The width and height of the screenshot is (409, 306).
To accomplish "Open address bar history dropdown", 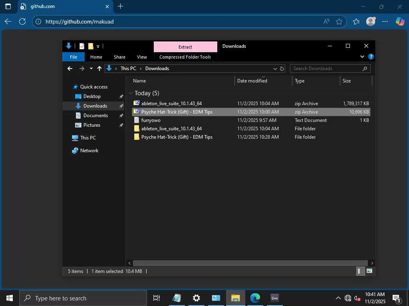I will click(x=275, y=69).
